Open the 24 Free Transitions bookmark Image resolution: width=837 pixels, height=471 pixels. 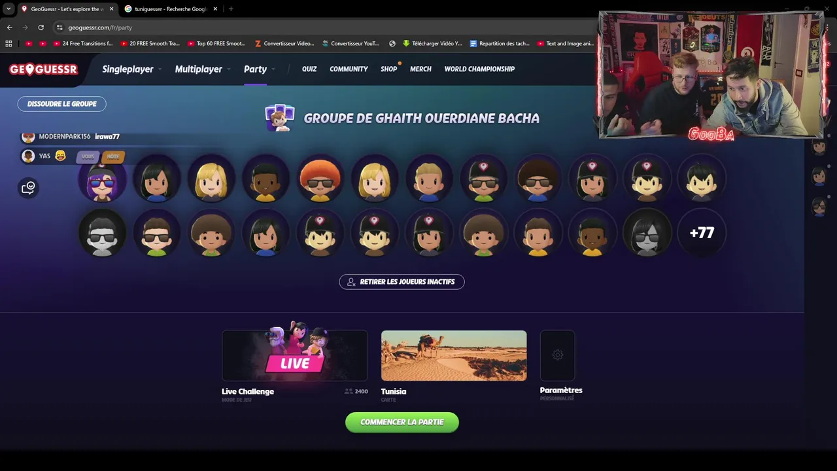82,44
